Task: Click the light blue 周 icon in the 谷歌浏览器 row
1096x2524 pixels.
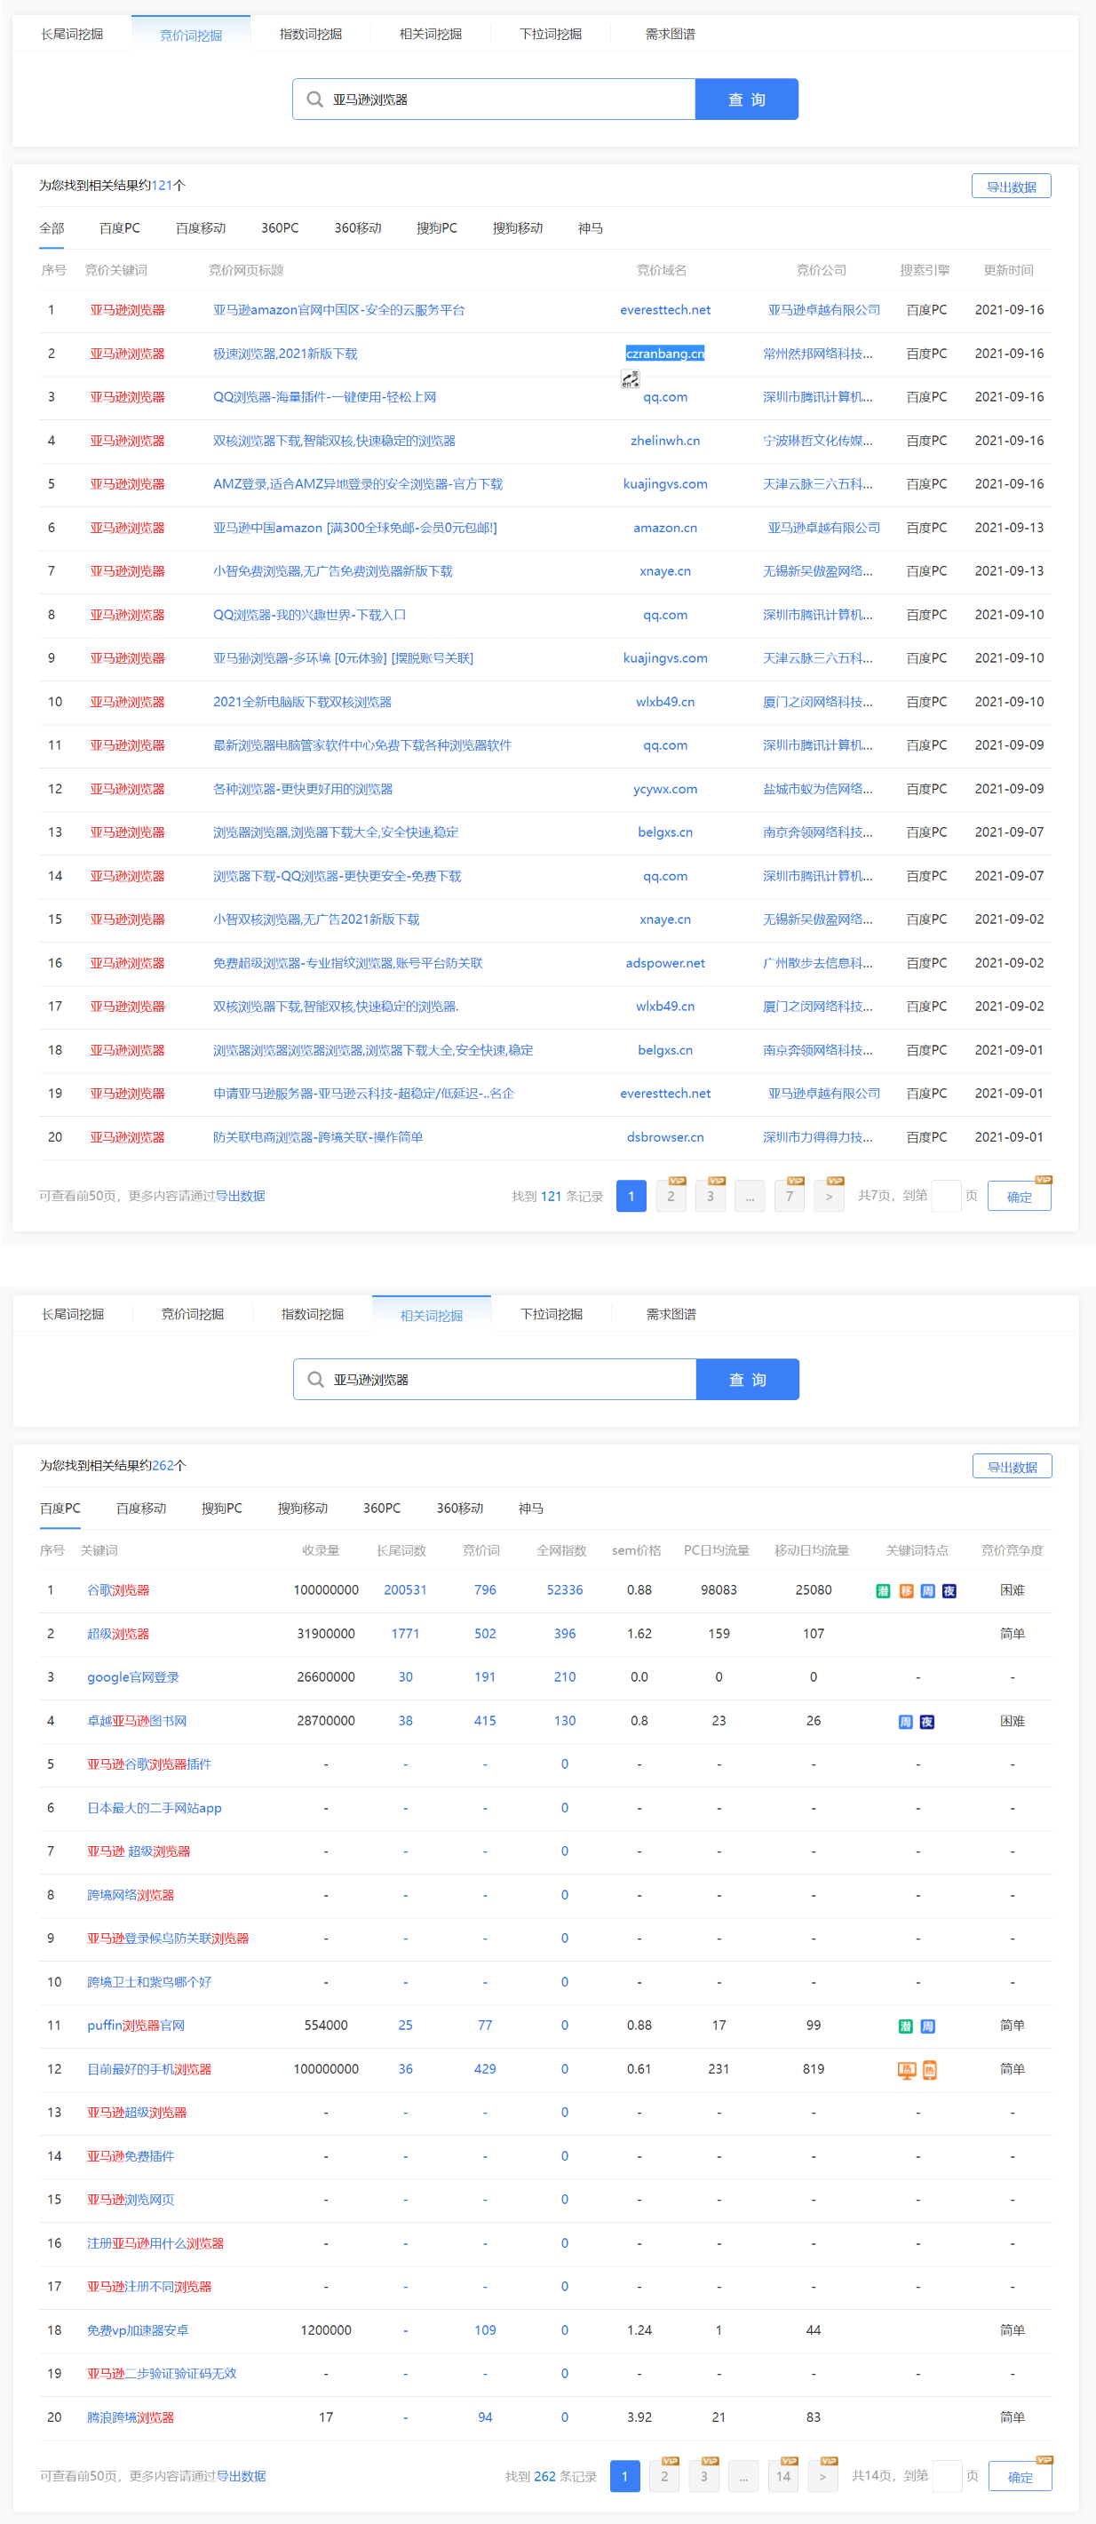Action: click(927, 1590)
